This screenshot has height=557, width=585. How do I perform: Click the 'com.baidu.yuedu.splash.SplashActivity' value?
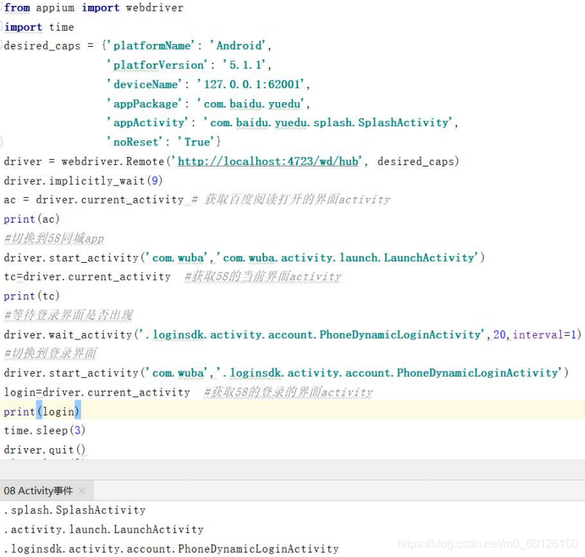(330, 123)
